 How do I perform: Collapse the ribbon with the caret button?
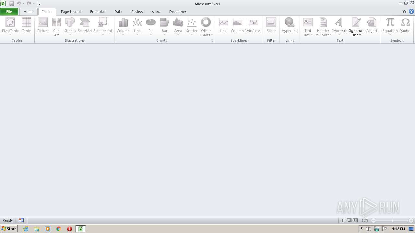tap(404, 12)
